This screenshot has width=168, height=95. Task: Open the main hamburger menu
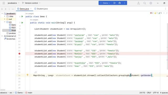4,3
